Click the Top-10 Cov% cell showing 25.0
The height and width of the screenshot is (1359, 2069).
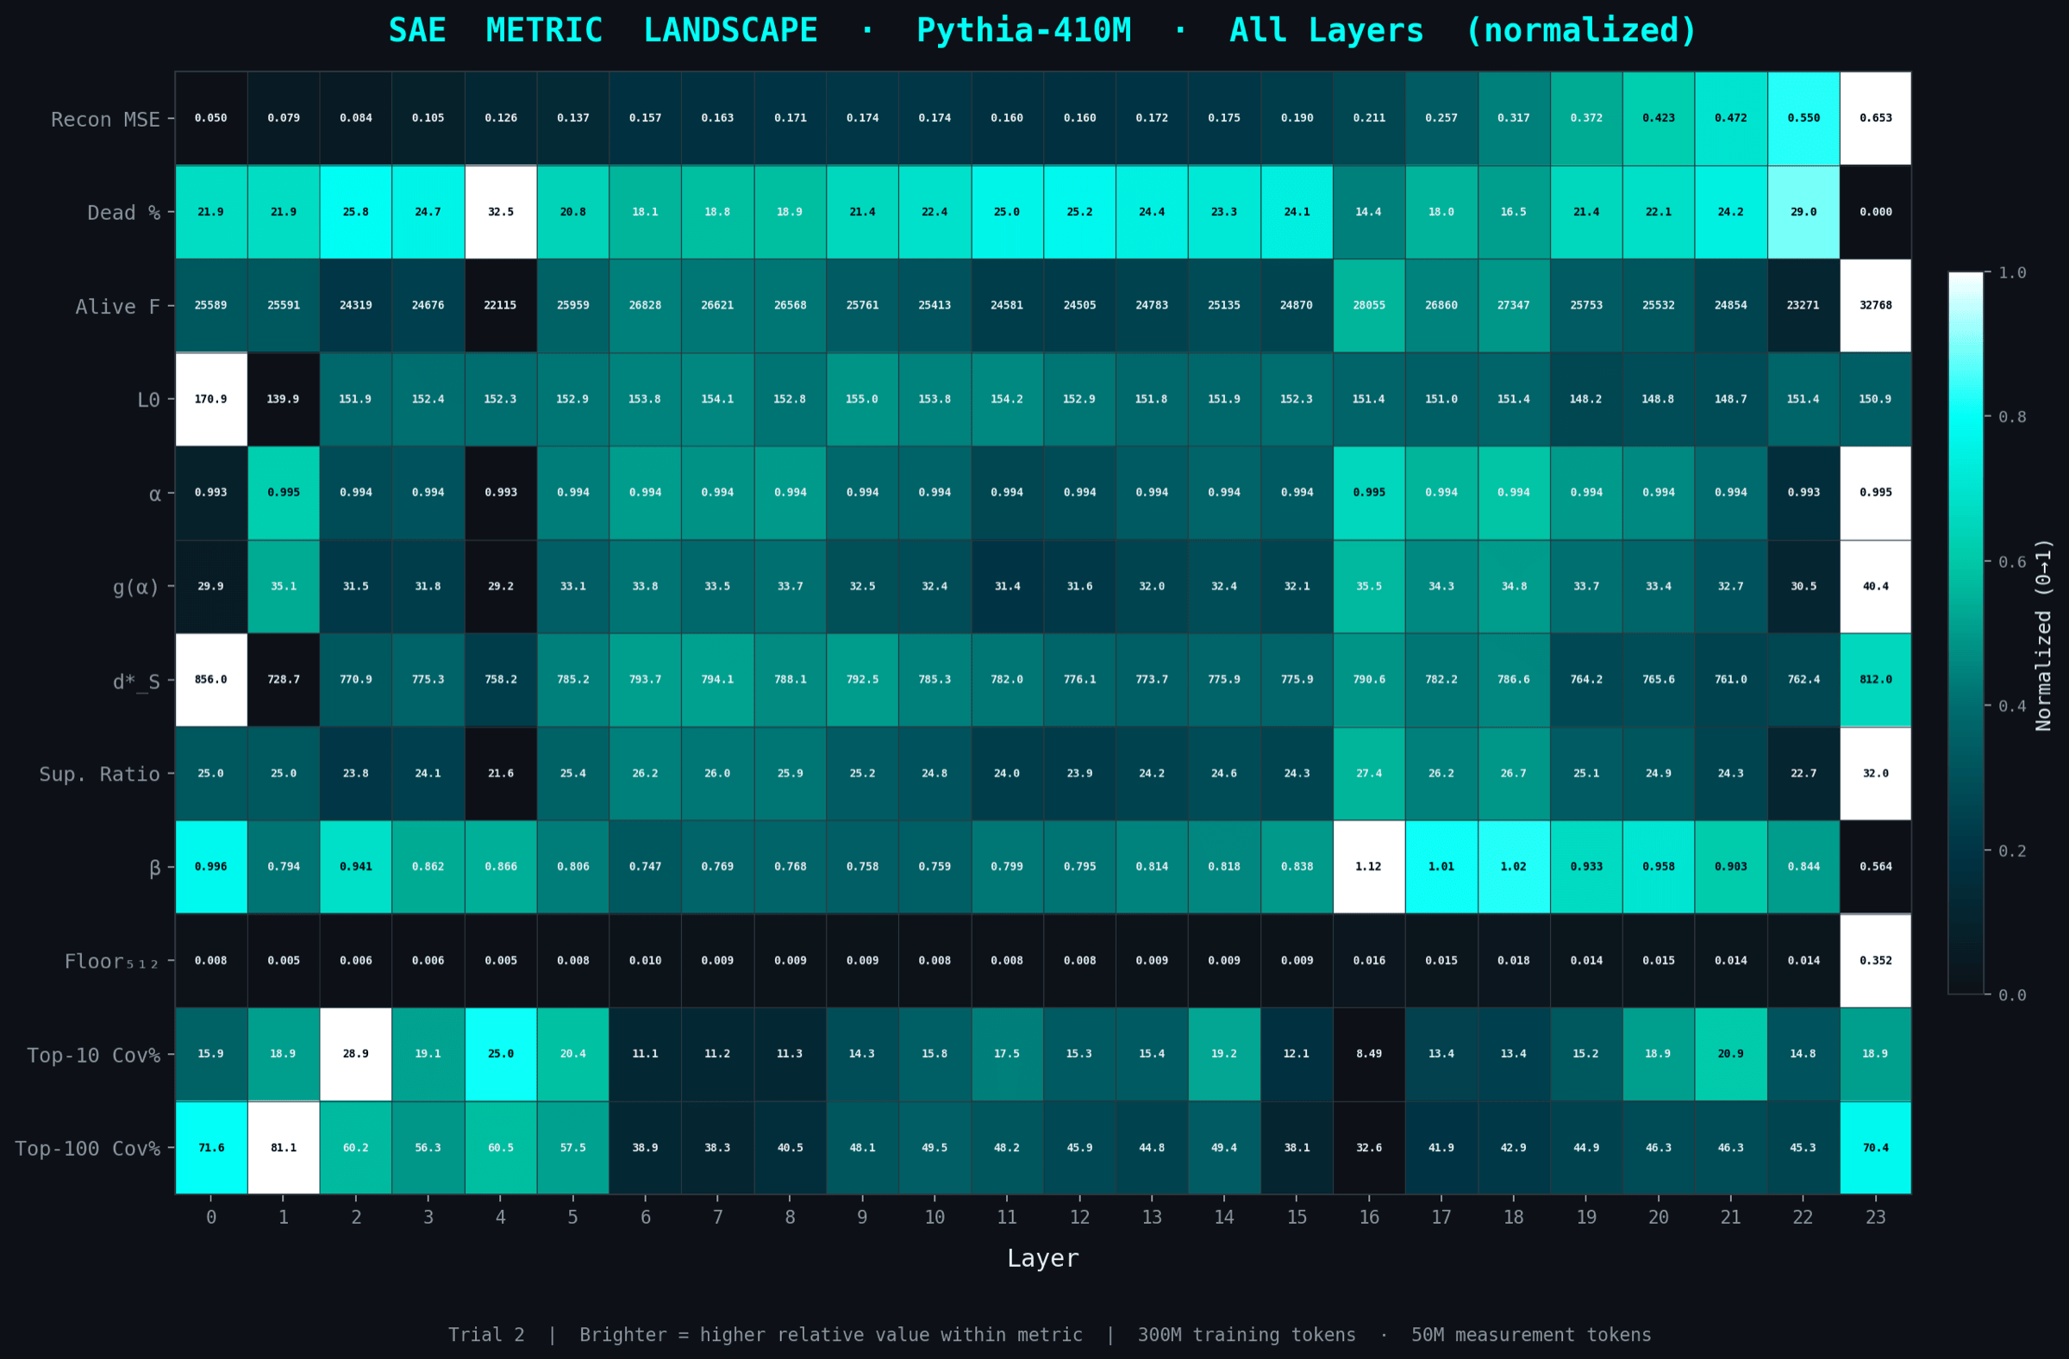click(x=501, y=1054)
